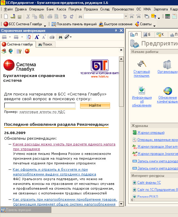Click the settings wrench icon under Система главбух tab
Screen dimensions: 178x217
(x=19, y=51)
